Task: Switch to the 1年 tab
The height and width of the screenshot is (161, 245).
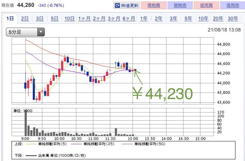Action: (144, 19)
